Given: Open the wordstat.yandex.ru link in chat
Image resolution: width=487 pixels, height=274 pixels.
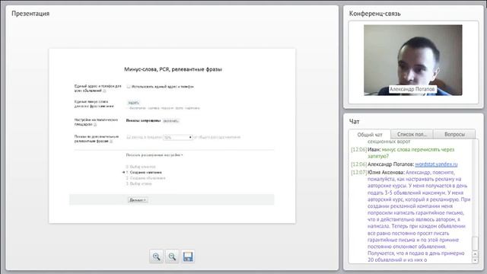Looking at the screenshot, I should point(436,164).
